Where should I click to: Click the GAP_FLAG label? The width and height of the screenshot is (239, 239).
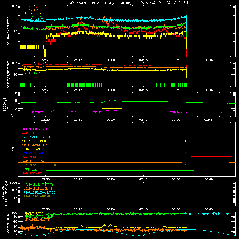point(29,133)
